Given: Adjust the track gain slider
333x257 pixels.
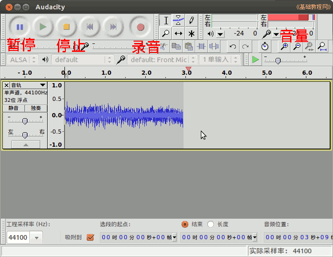Looking at the screenshot, I should (25, 121).
